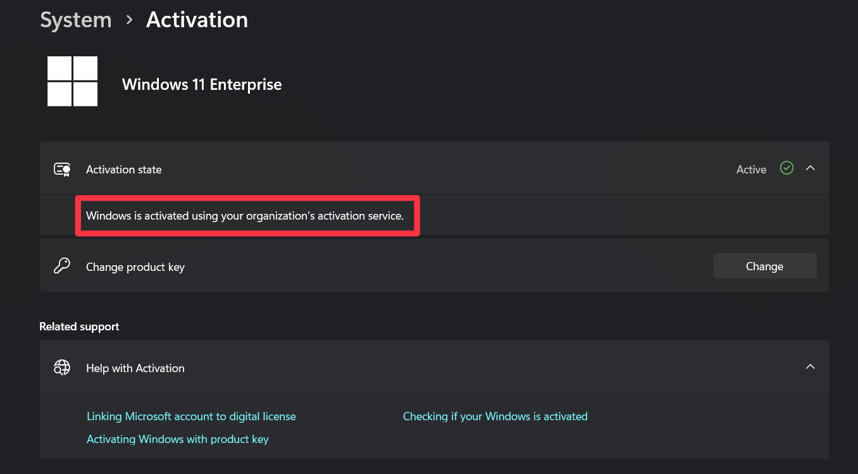This screenshot has height=474, width=858.
Task: Collapse the Activation state section
Action: (810, 168)
